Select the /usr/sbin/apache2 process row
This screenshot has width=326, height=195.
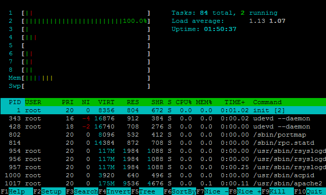[163, 183]
